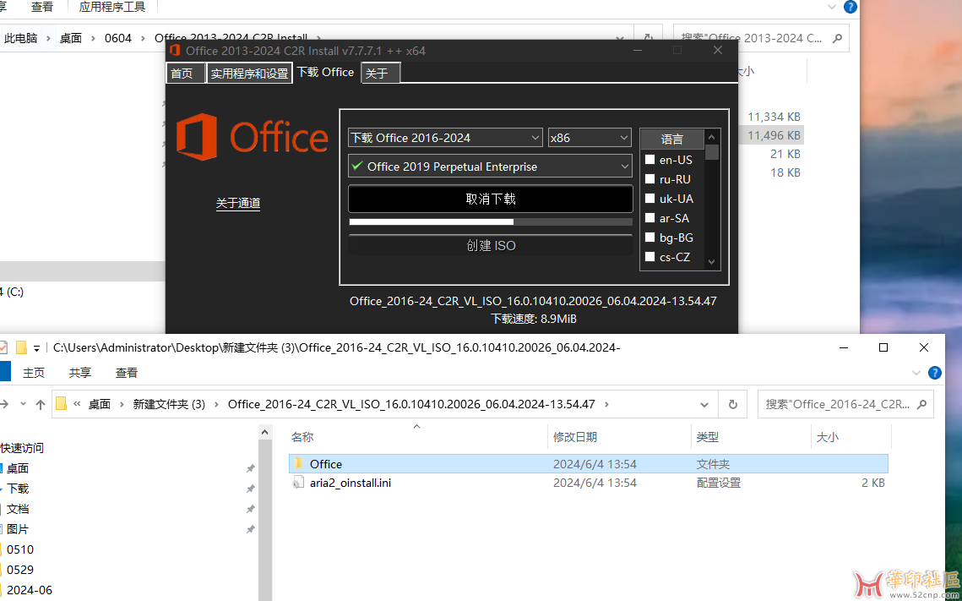This screenshot has width=962, height=601.
Task: Open the 关于 tab
Action: [x=380, y=73]
